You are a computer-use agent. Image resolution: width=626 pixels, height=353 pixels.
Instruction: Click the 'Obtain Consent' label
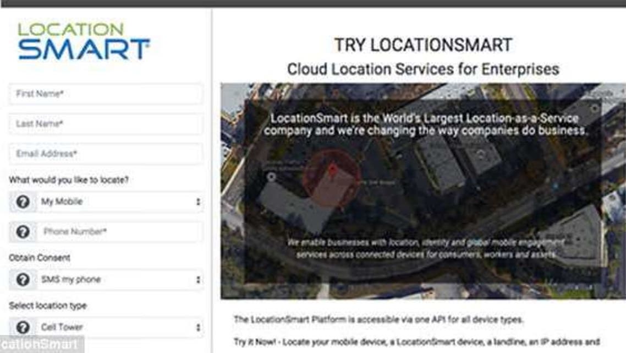point(40,258)
